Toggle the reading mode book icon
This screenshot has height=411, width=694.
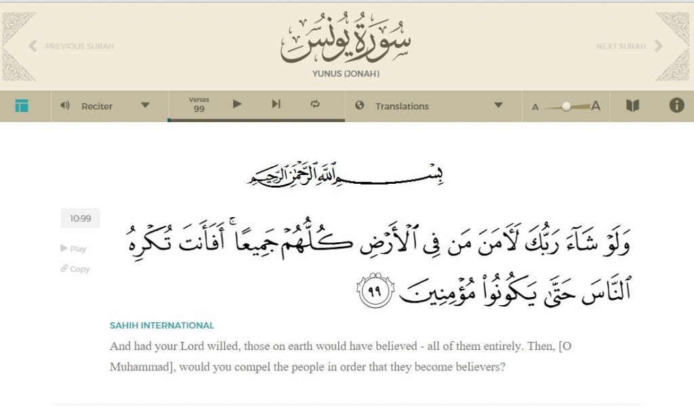[632, 105]
